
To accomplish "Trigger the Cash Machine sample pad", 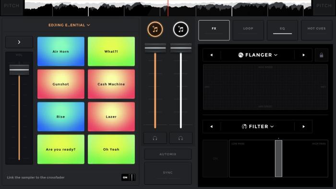I will pos(111,84).
